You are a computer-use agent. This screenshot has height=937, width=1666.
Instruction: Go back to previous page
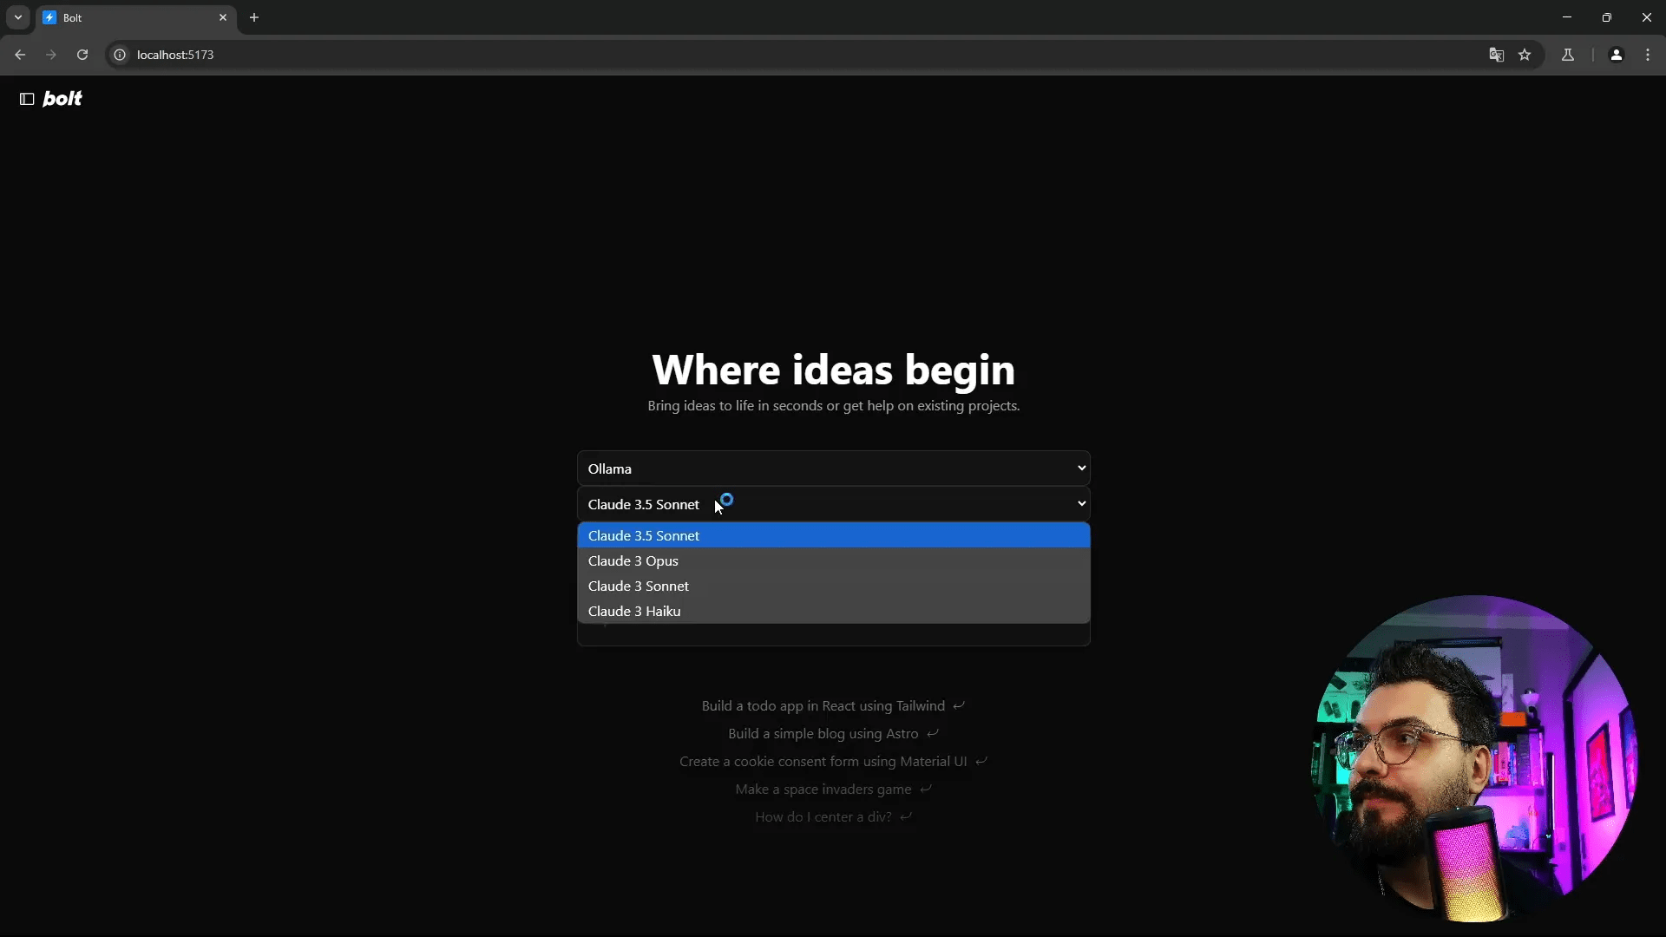point(20,55)
